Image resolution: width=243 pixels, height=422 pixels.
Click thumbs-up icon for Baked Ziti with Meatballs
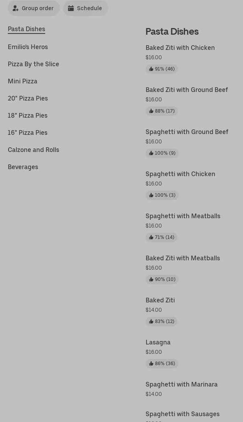(x=151, y=279)
